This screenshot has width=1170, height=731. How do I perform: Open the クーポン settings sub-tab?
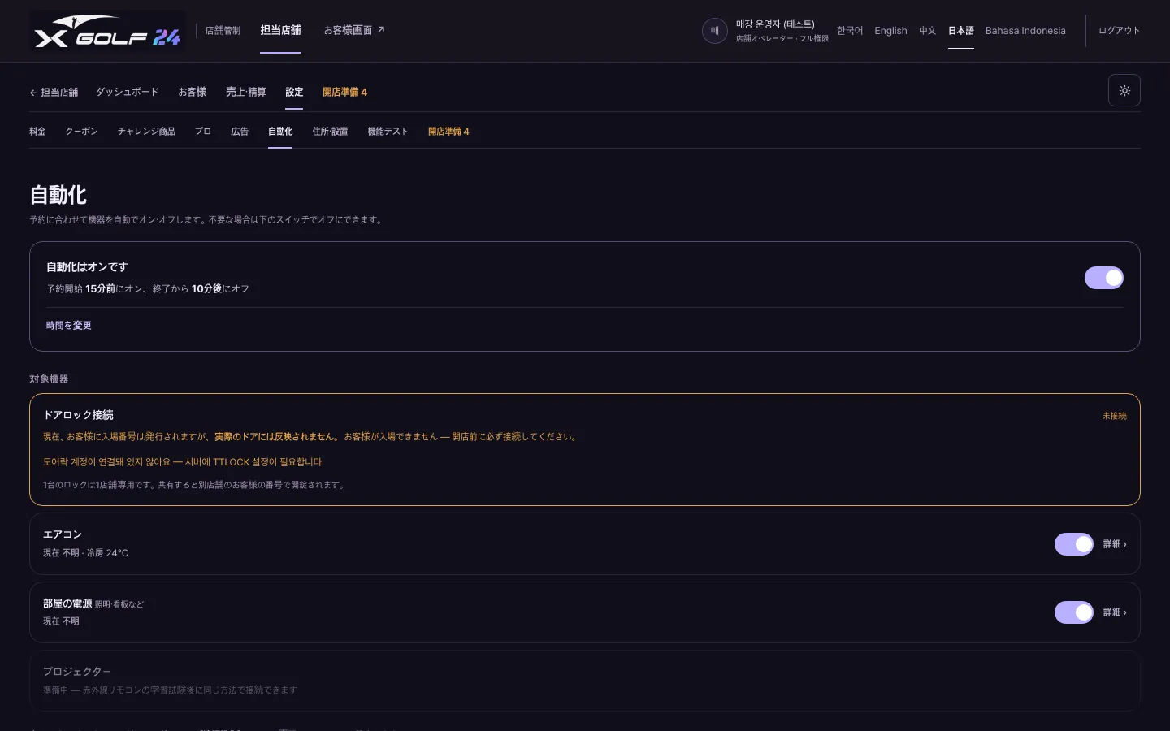82,132
